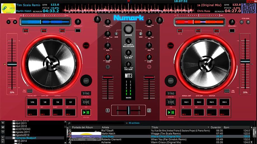Open the Título column dropdown arrow
The height and width of the screenshot is (144, 257).
point(208,127)
